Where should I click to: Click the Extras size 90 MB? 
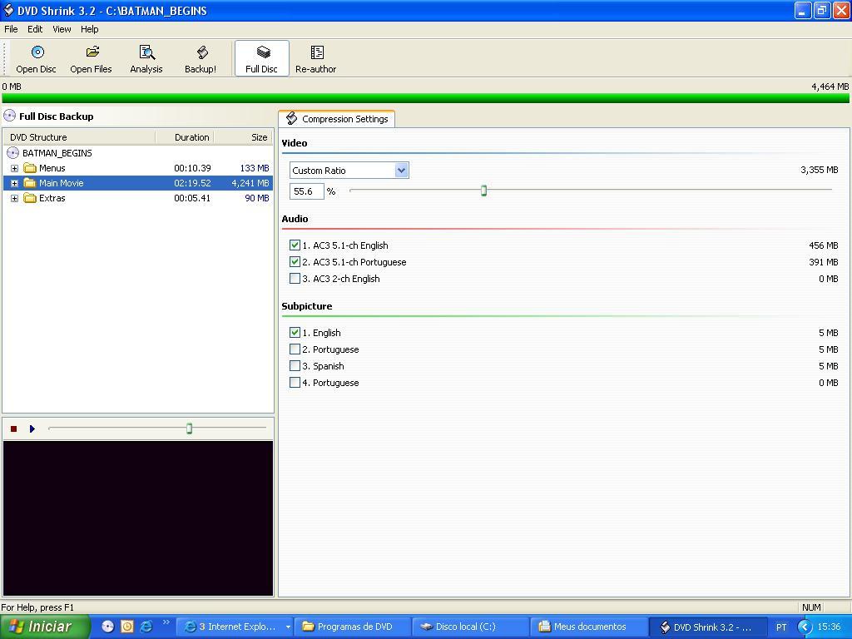(257, 198)
